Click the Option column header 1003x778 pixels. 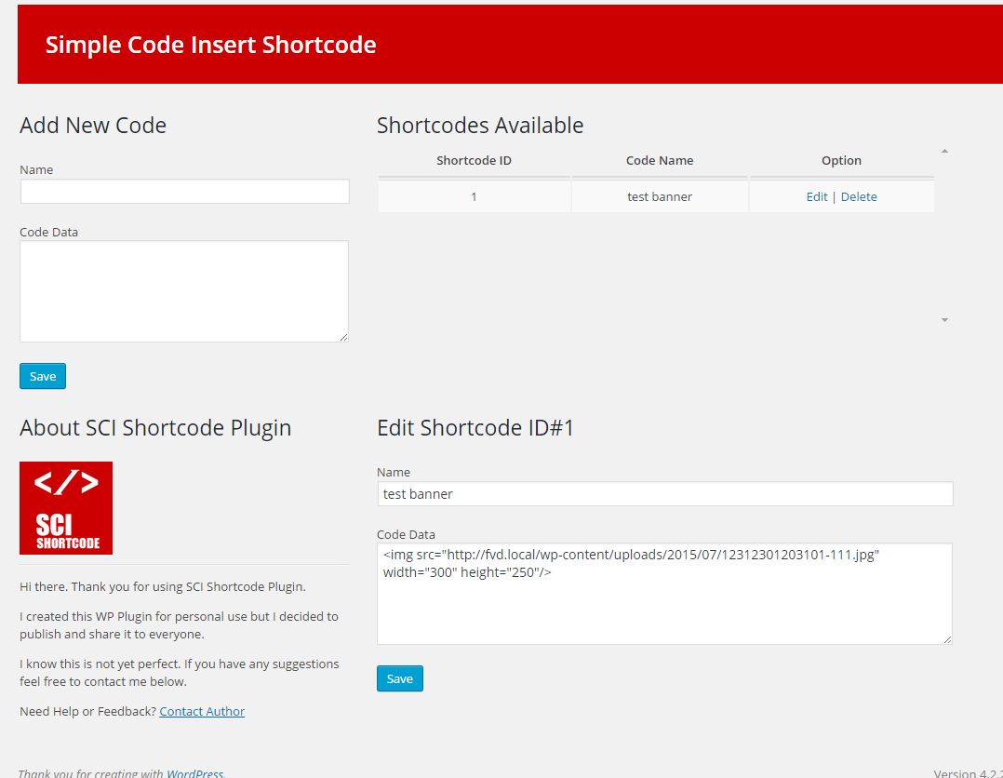pos(841,160)
